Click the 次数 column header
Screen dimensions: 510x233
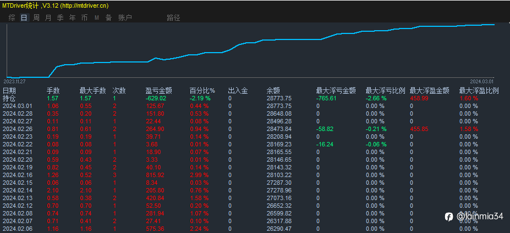click(x=119, y=91)
